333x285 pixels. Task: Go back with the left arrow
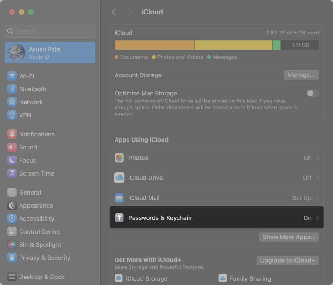[x=114, y=12]
